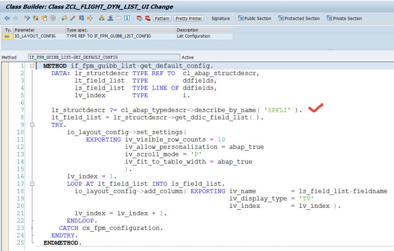Image resolution: width=394 pixels, height=251 pixels.
Task: Click the set breakpoint icon
Action: point(139,18)
